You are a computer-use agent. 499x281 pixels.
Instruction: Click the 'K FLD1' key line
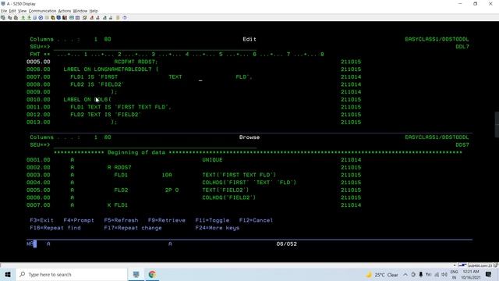[118, 205]
